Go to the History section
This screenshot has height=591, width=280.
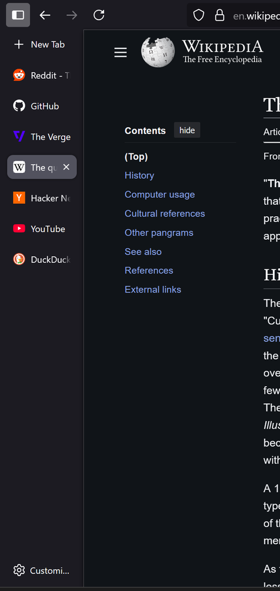(140, 176)
